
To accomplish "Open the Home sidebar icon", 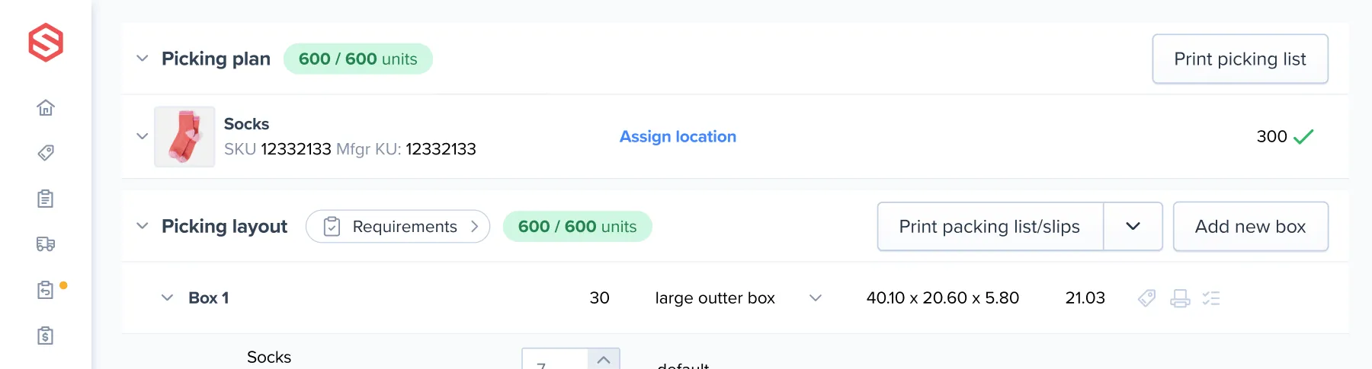I will 46,107.
